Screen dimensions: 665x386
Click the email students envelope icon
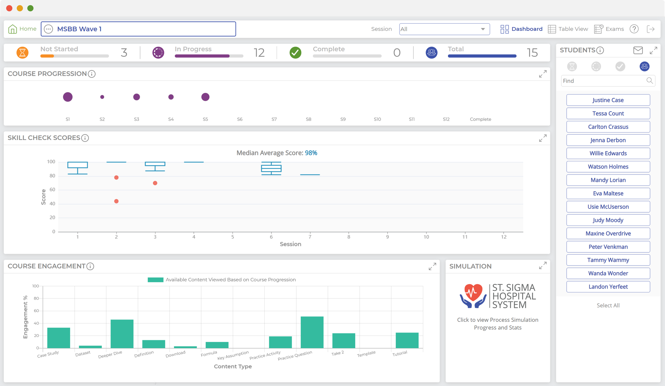click(638, 50)
